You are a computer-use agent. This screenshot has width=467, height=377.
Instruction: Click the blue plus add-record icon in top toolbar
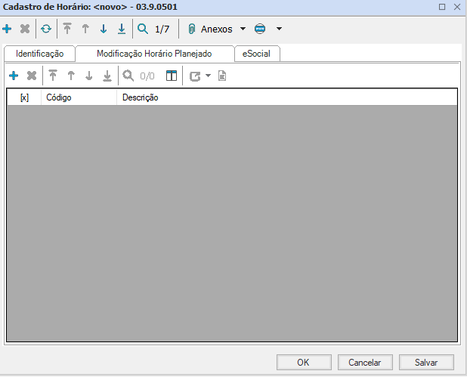tap(8, 29)
